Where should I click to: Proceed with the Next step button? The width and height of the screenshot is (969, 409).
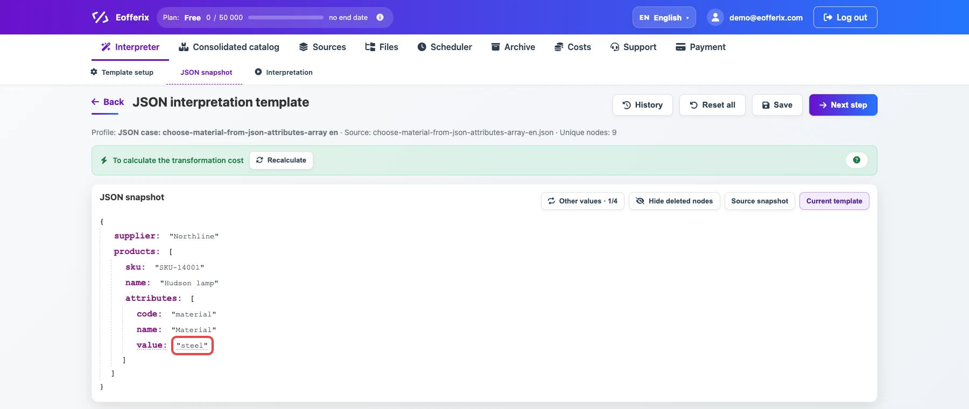click(843, 105)
